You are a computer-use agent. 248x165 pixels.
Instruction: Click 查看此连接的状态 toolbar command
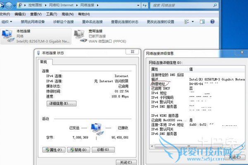tap(125, 21)
